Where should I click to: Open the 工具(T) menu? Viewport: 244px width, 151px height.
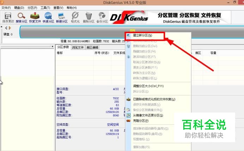coord(45,8)
